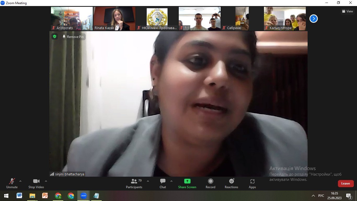The height and width of the screenshot is (201, 357).
Task: Open the Apps panel
Action: tap(252, 183)
